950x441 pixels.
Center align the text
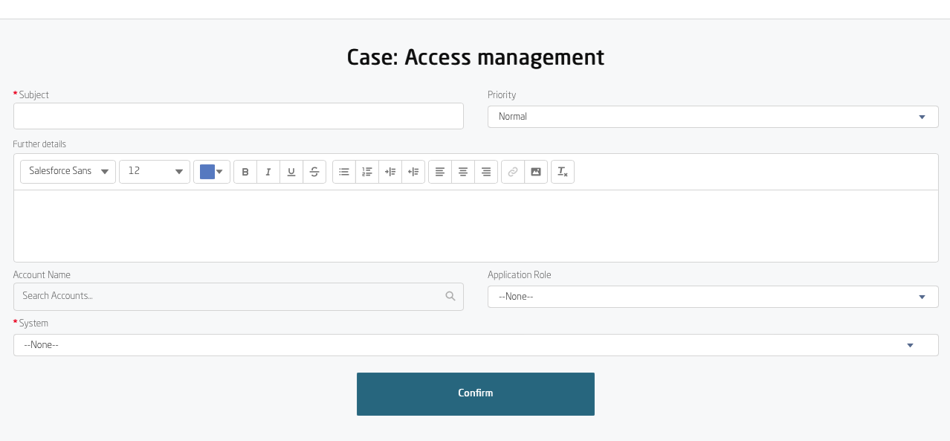coord(463,172)
